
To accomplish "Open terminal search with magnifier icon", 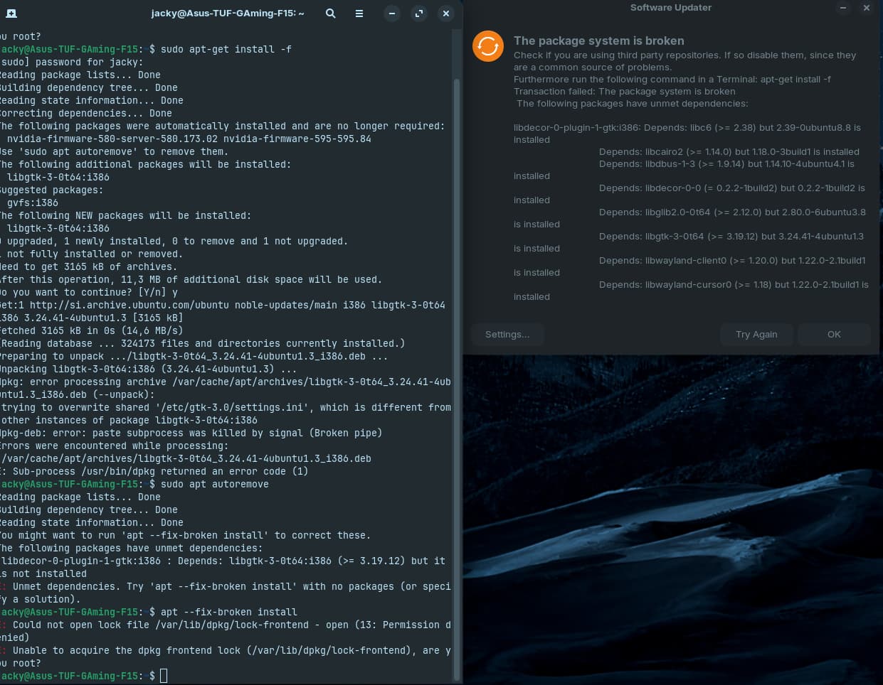I will (330, 14).
